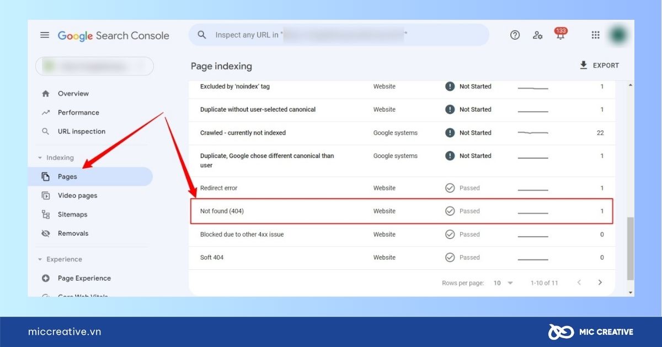The width and height of the screenshot is (662, 347).
Task: Click the scrollbar down arrow
Action: click(630, 292)
